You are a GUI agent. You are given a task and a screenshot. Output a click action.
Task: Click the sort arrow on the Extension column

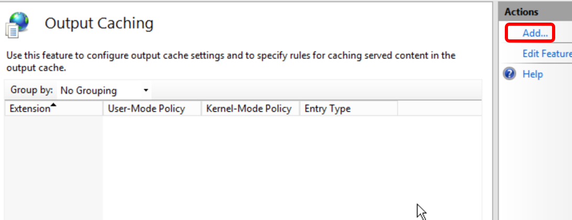pyautogui.click(x=54, y=106)
